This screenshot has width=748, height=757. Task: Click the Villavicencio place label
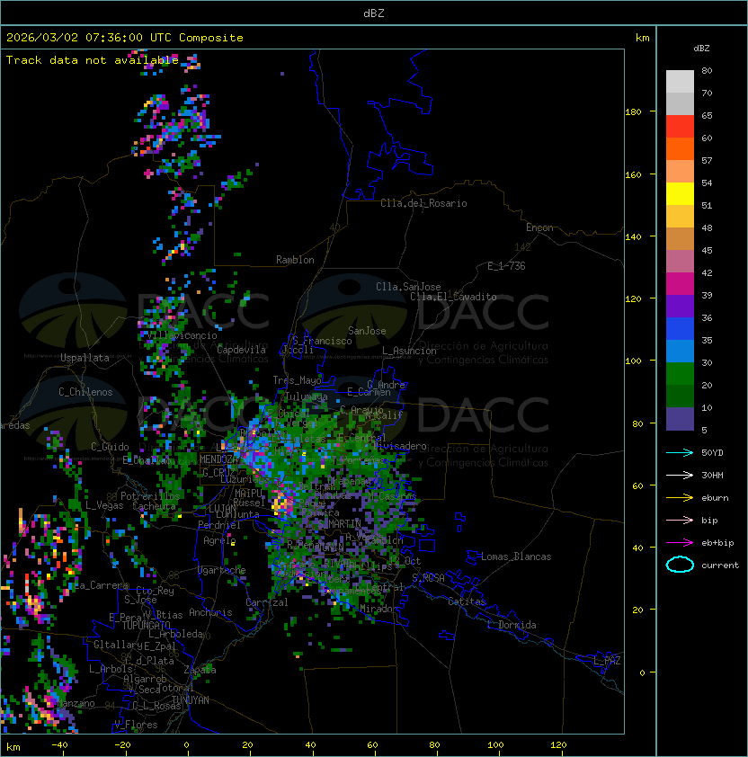[x=183, y=335]
